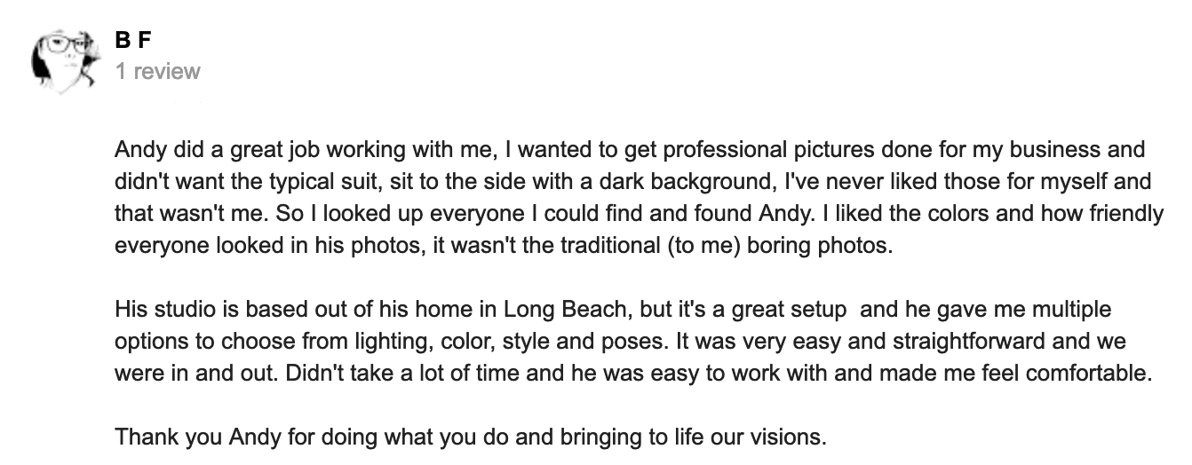Click the paragraph starting "His studio is based"
Image resolution: width=1192 pixels, height=465 pixels.
click(x=632, y=342)
